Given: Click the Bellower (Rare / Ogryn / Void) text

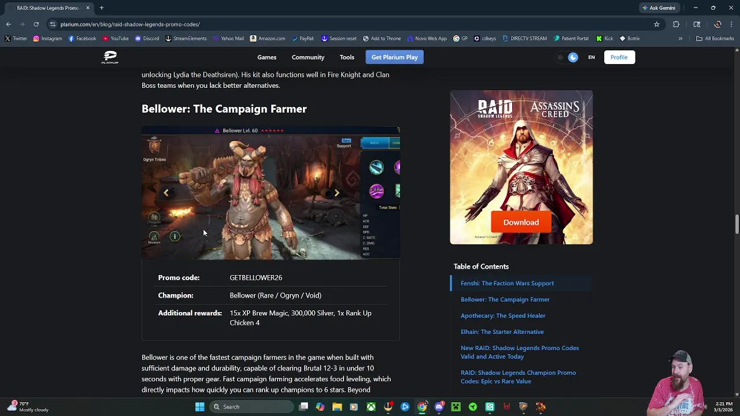Looking at the screenshot, I should coord(275,295).
